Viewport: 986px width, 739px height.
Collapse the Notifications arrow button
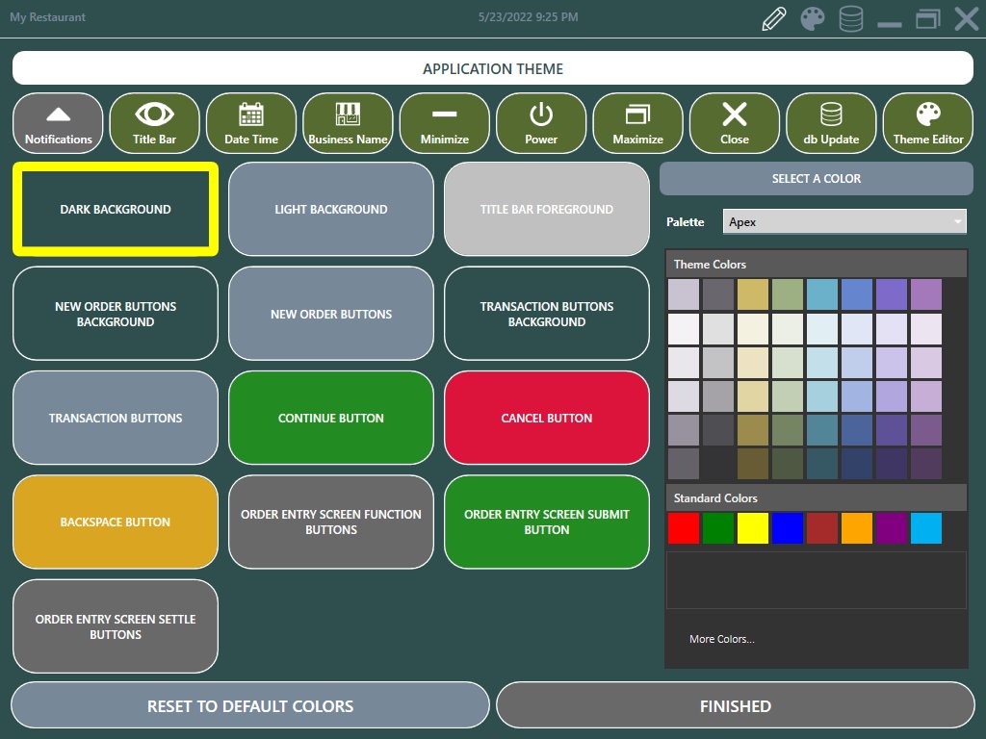[x=59, y=124]
